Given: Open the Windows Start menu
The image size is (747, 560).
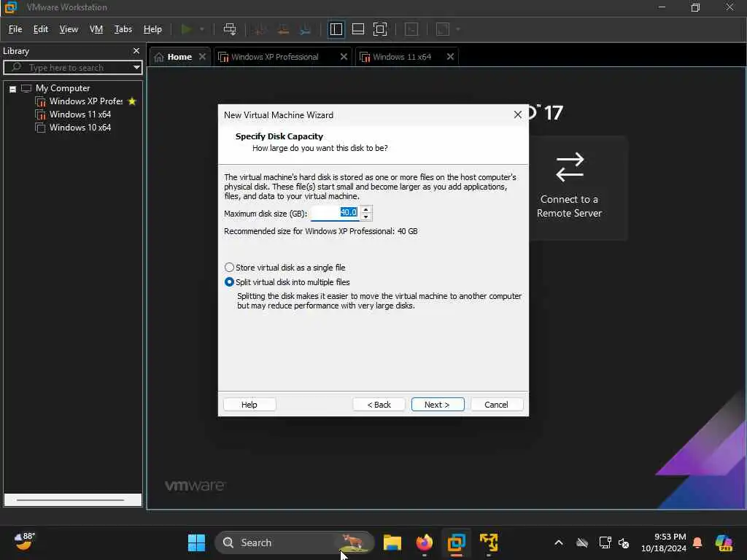Looking at the screenshot, I should click(196, 542).
